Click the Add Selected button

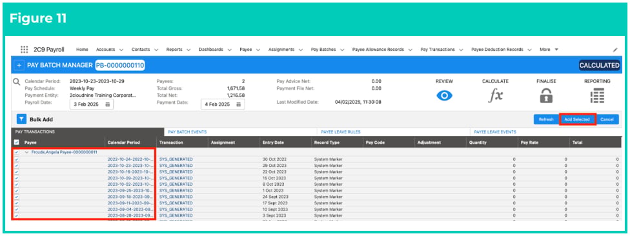pyautogui.click(x=577, y=119)
